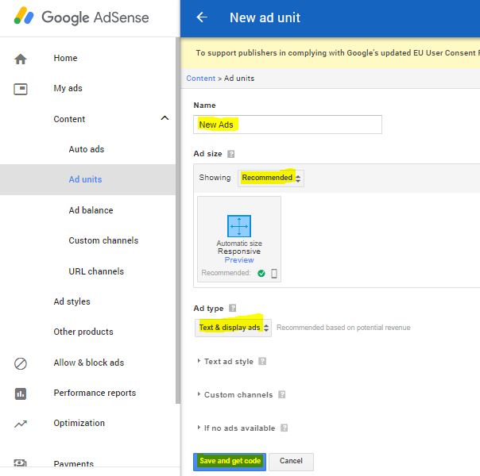Click the EU User Consent notice text
This screenshot has height=476, width=480.
coord(337,53)
